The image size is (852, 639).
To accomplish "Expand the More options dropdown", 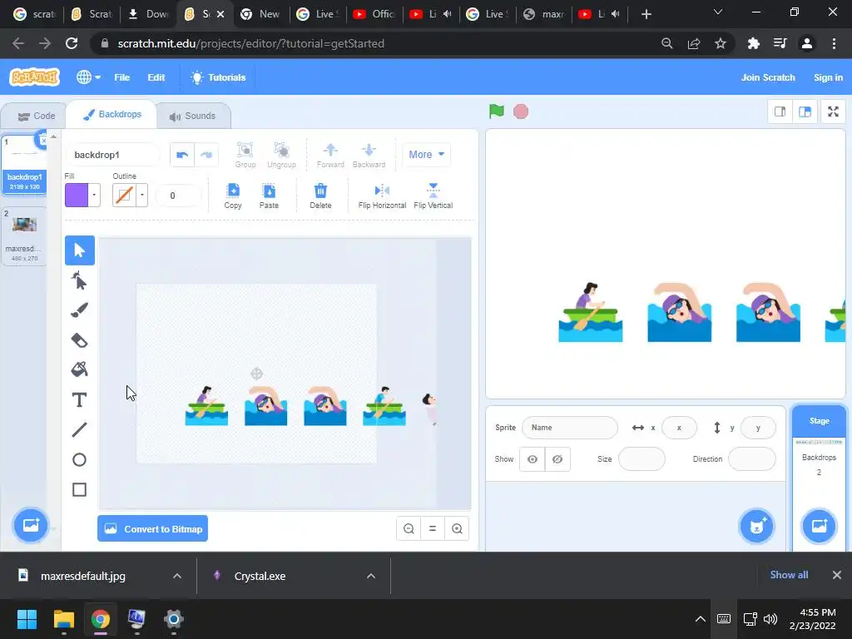I will [427, 154].
